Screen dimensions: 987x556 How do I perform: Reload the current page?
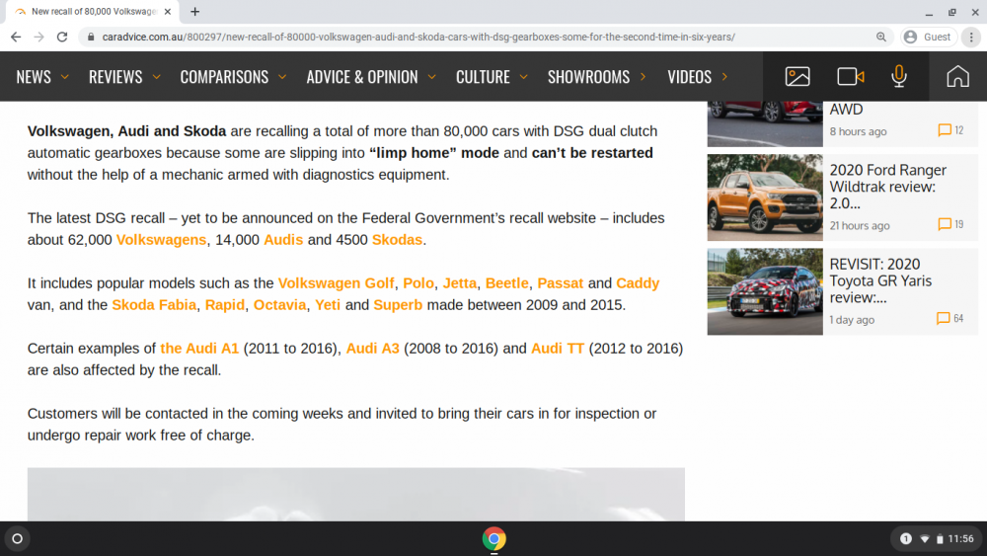61,38
